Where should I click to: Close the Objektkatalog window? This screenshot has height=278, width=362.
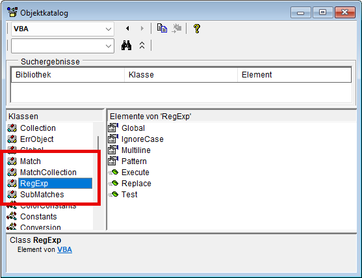coord(344,12)
